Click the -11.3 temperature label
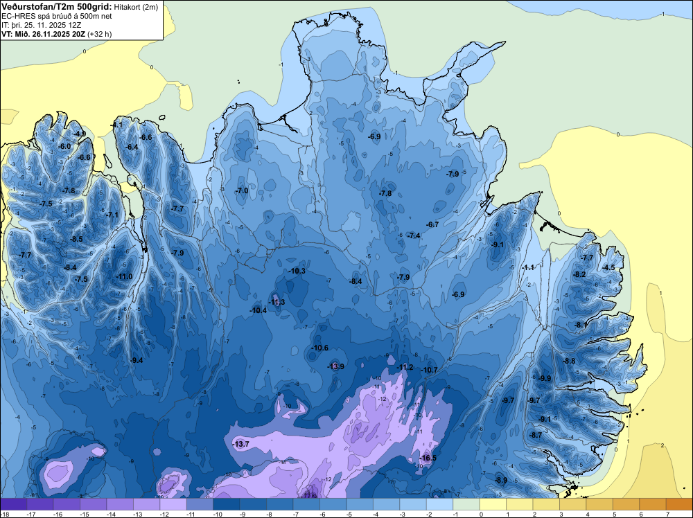Viewport: 693px width, 518px height. pos(277,302)
